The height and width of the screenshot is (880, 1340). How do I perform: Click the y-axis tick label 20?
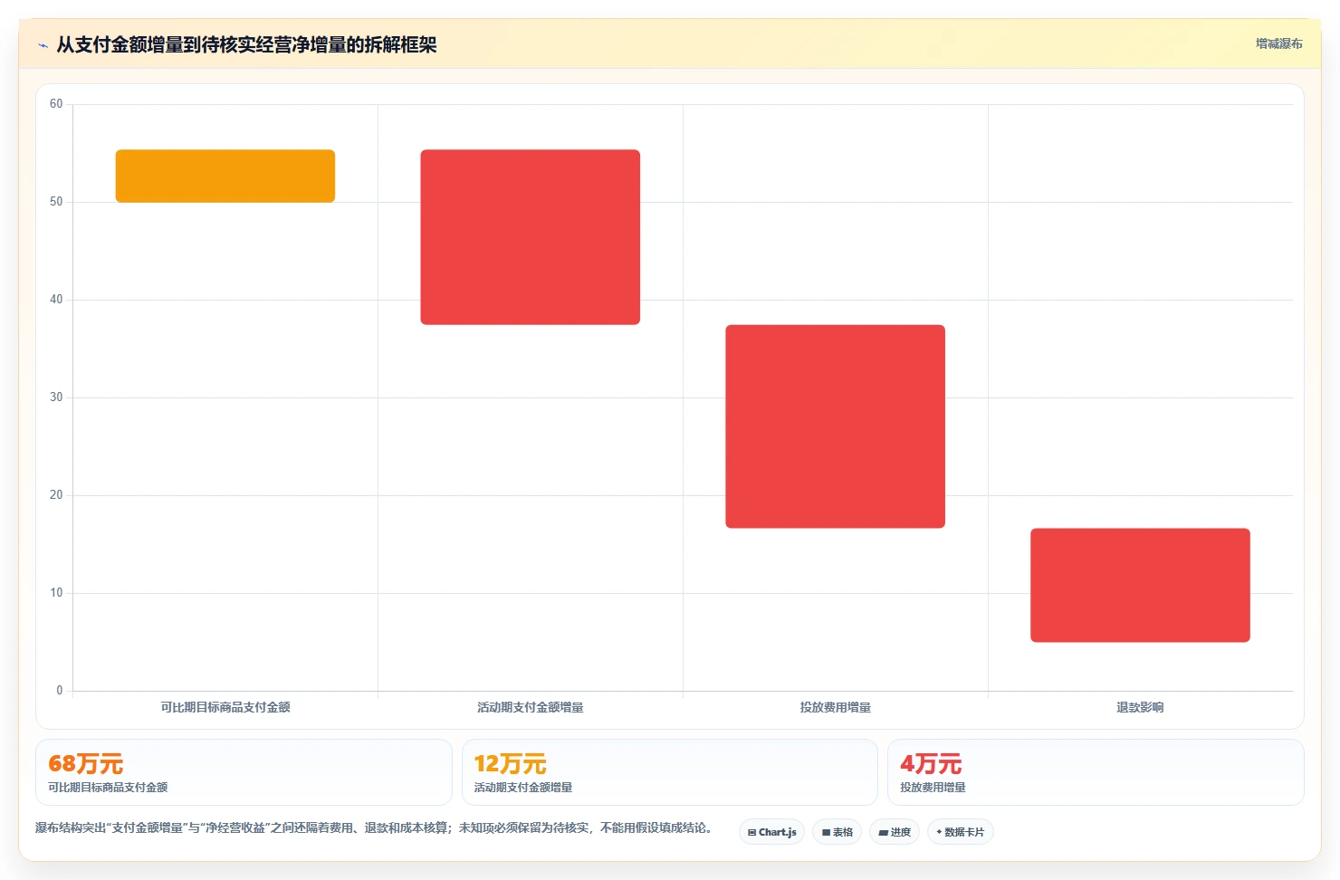(x=56, y=495)
